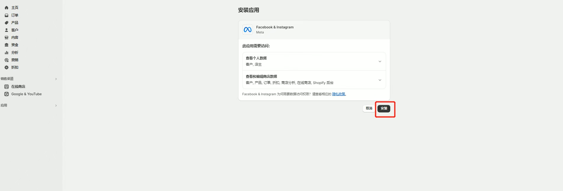Viewport: 563px width, 191px height.
Task: Expand 查看个人数据 permission chevron
Action: click(x=380, y=61)
